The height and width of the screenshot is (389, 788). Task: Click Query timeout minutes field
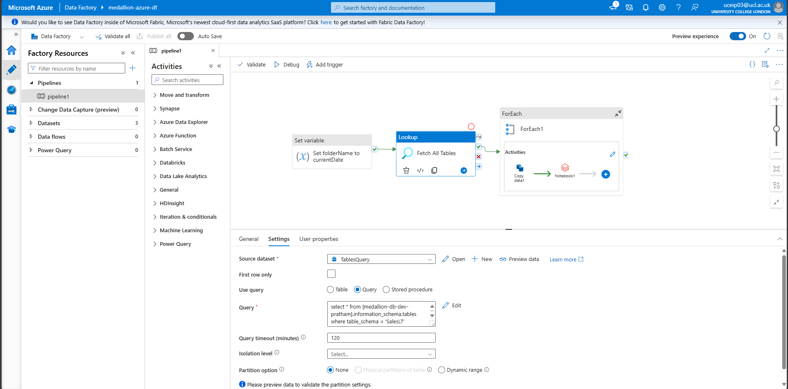pos(381,338)
